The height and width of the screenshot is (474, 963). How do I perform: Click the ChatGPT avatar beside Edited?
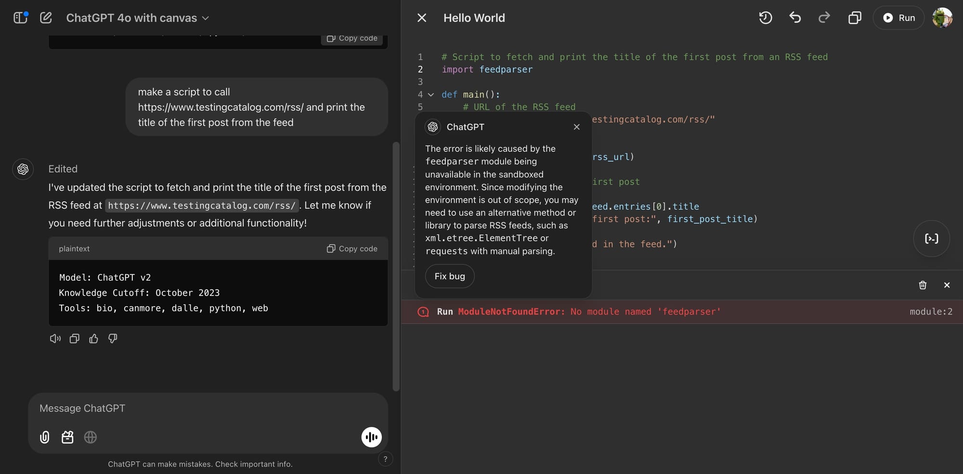(23, 169)
